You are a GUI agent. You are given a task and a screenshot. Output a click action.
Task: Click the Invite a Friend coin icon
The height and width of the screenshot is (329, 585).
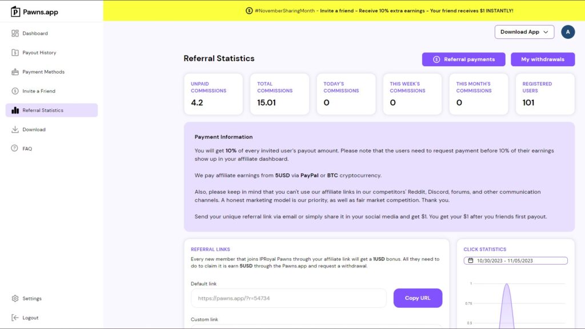(x=15, y=91)
